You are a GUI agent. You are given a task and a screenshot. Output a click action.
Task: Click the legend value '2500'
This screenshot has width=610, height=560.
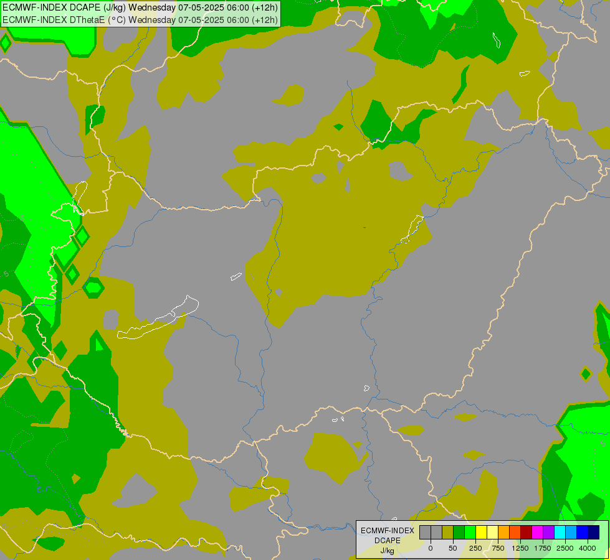(x=565, y=548)
